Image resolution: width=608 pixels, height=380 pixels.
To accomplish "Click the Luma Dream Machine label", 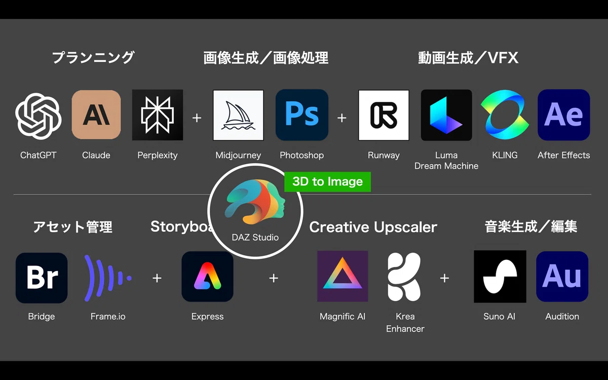I will click(x=446, y=161).
